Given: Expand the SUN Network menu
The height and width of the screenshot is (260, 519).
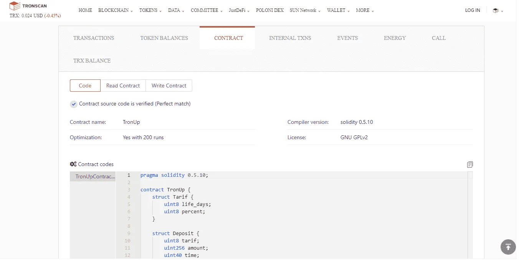Looking at the screenshot, I should coord(305,10).
